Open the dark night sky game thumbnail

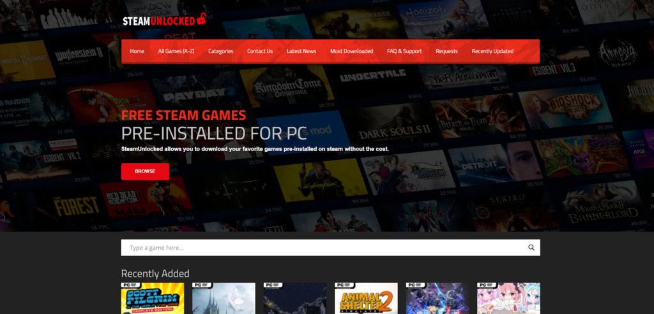[295, 298]
